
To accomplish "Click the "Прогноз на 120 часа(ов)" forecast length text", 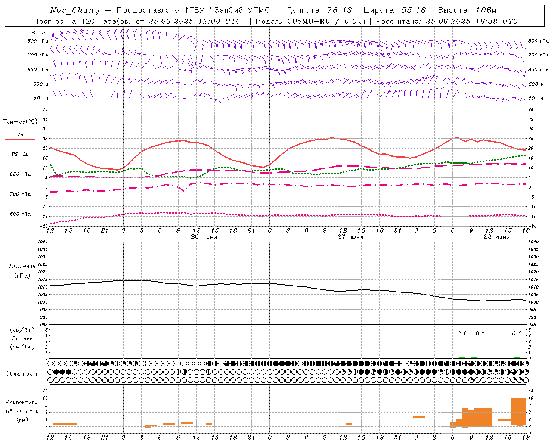I will coord(83,21).
